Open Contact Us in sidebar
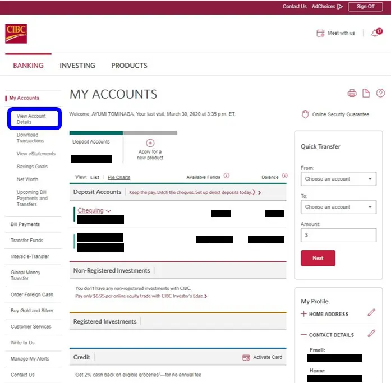The height and width of the screenshot is (383, 391). click(22, 375)
